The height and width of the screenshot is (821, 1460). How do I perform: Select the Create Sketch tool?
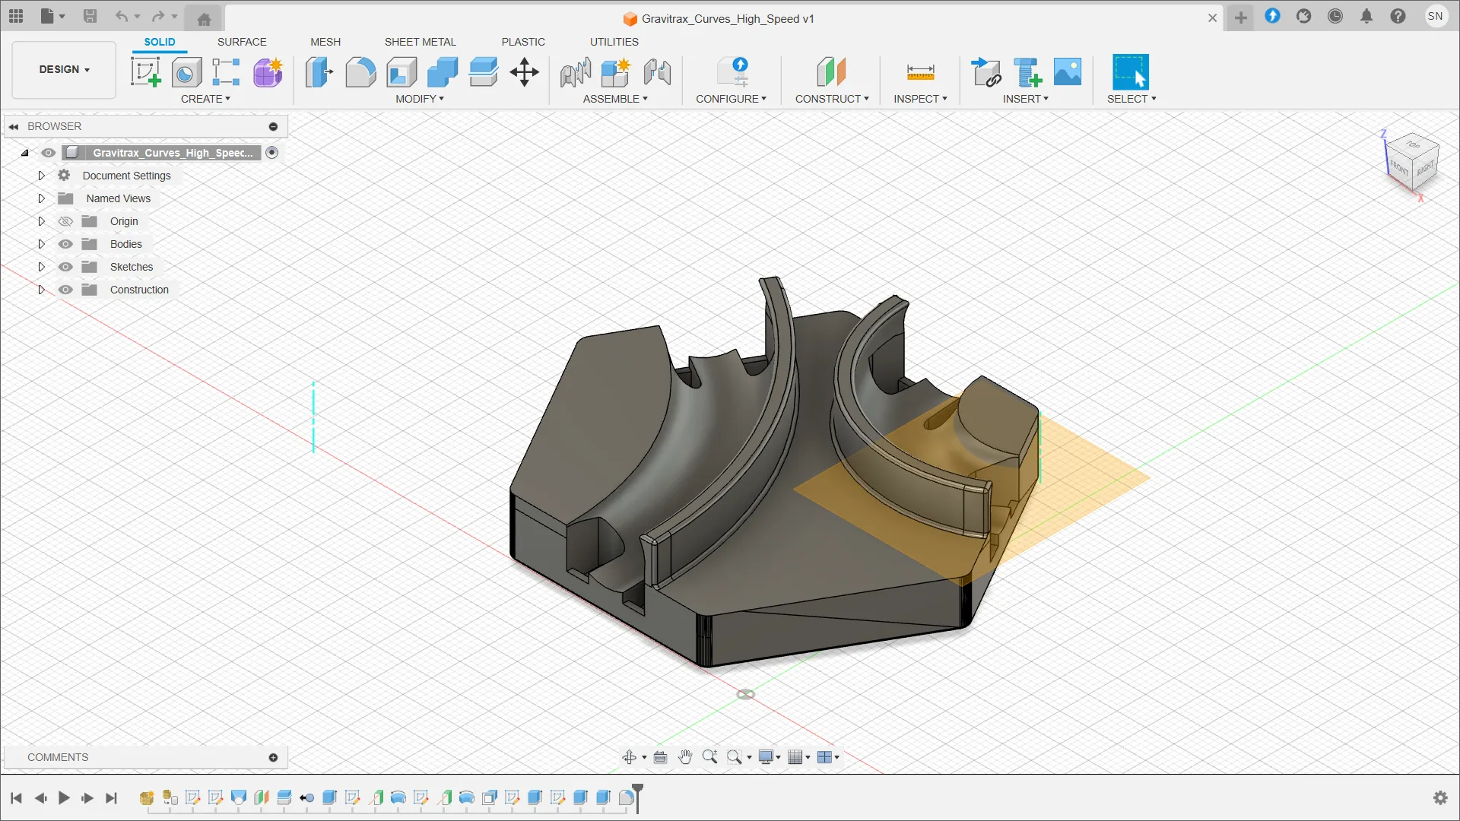146,72
